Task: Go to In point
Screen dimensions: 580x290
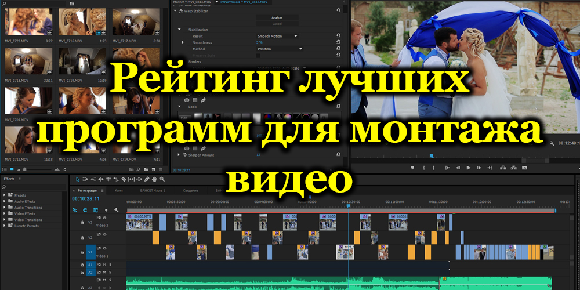Action: point(447,168)
